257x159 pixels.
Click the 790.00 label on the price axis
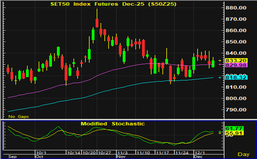236,110
